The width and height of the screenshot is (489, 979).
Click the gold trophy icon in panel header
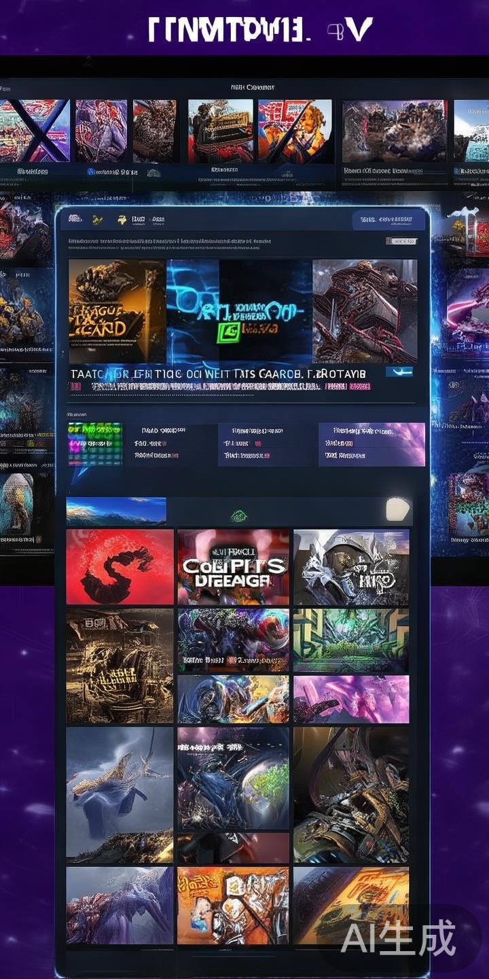pos(122,220)
